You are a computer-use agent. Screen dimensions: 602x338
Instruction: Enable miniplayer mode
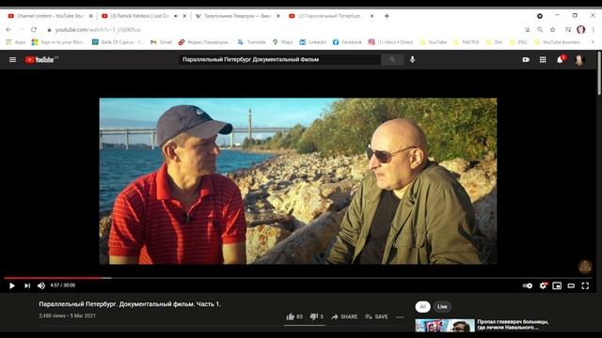tap(557, 285)
